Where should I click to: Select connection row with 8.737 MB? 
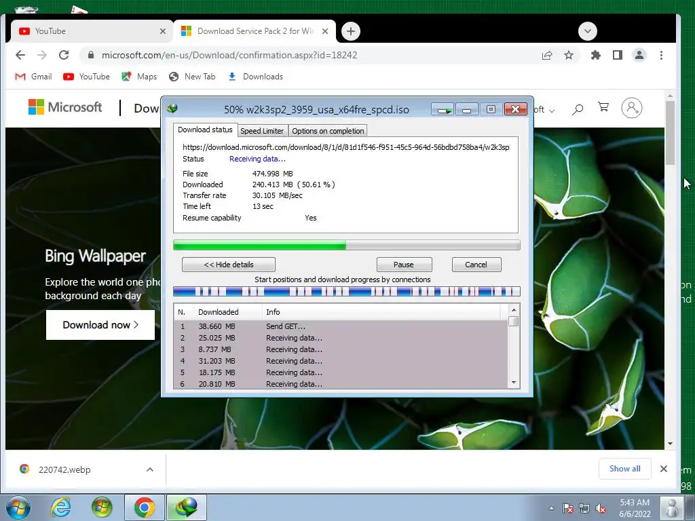(x=341, y=349)
